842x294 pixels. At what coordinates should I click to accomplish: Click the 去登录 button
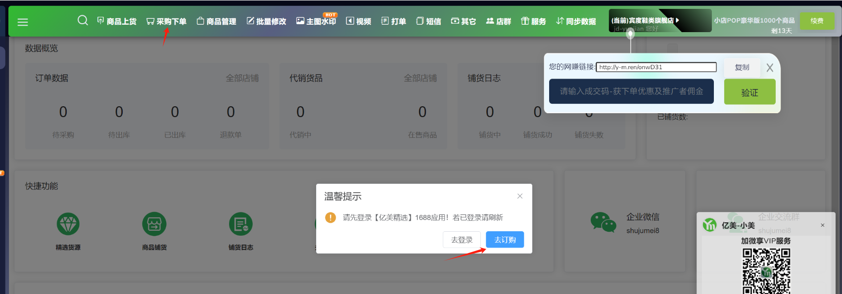(x=462, y=240)
